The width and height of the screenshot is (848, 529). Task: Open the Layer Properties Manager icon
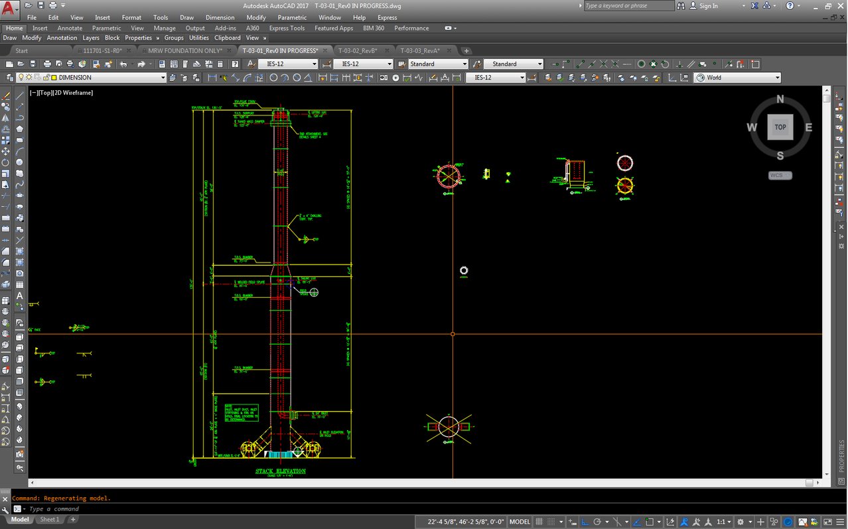(9, 78)
